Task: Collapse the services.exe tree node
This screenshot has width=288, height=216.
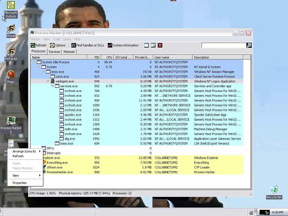Action: click(52, 86)
